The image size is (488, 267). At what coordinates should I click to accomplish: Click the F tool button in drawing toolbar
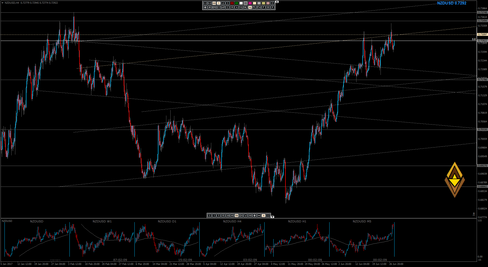point(264,7)
